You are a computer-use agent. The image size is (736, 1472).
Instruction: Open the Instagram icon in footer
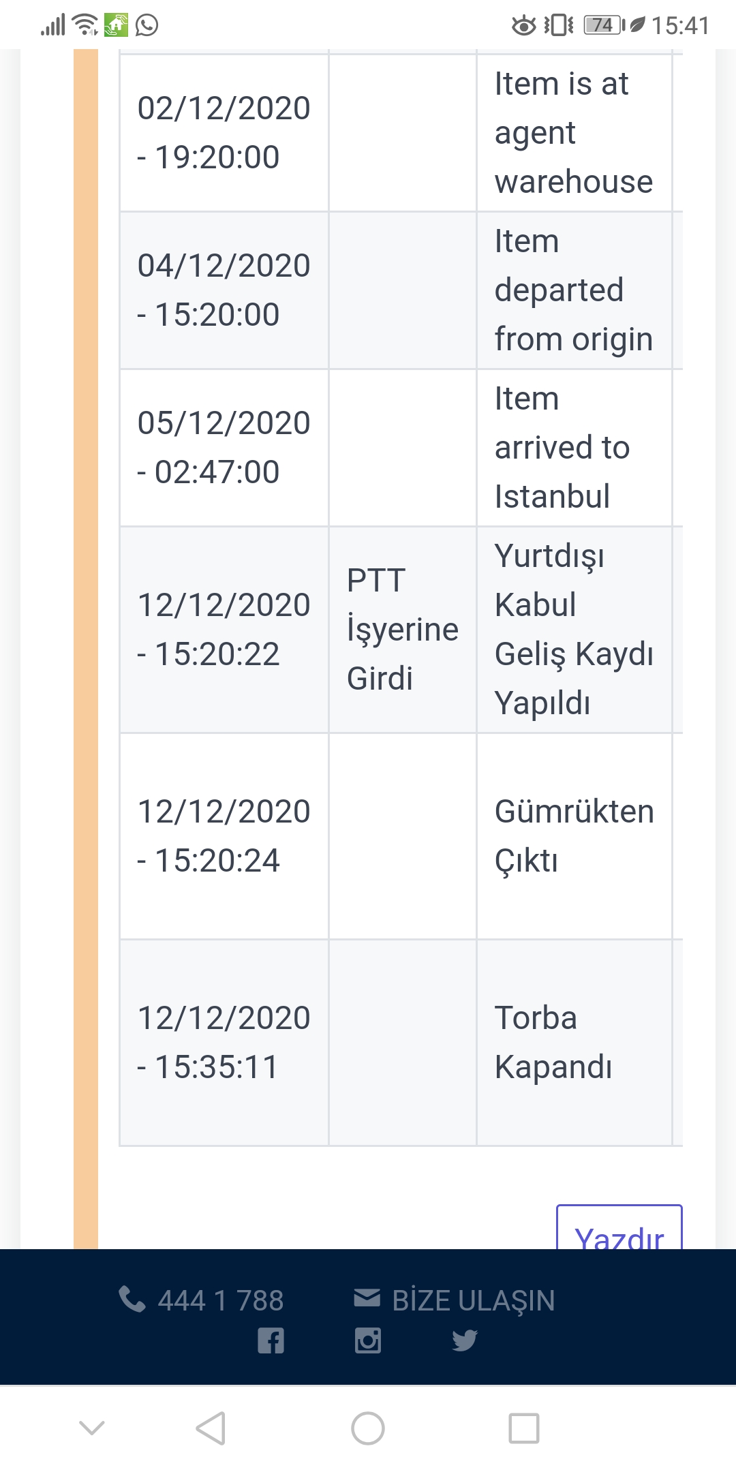[x=368, y=1340]
